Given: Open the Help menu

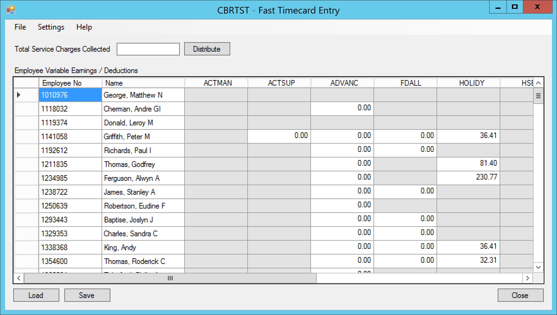Looking at the screenshot, I should pos(84,27).
